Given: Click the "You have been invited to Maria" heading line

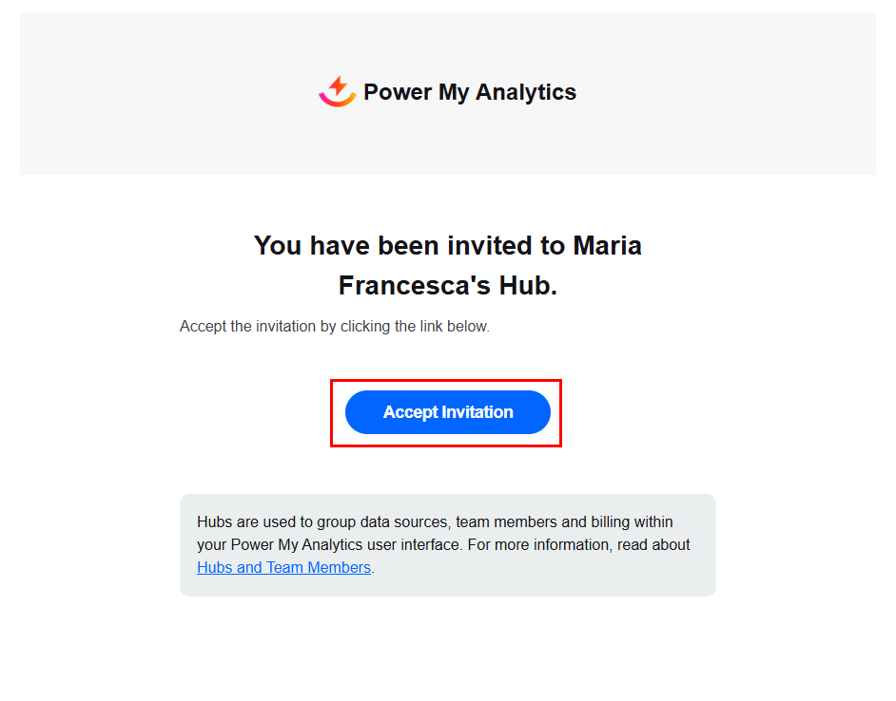Looking at the screenshot, I should (447, 246).
